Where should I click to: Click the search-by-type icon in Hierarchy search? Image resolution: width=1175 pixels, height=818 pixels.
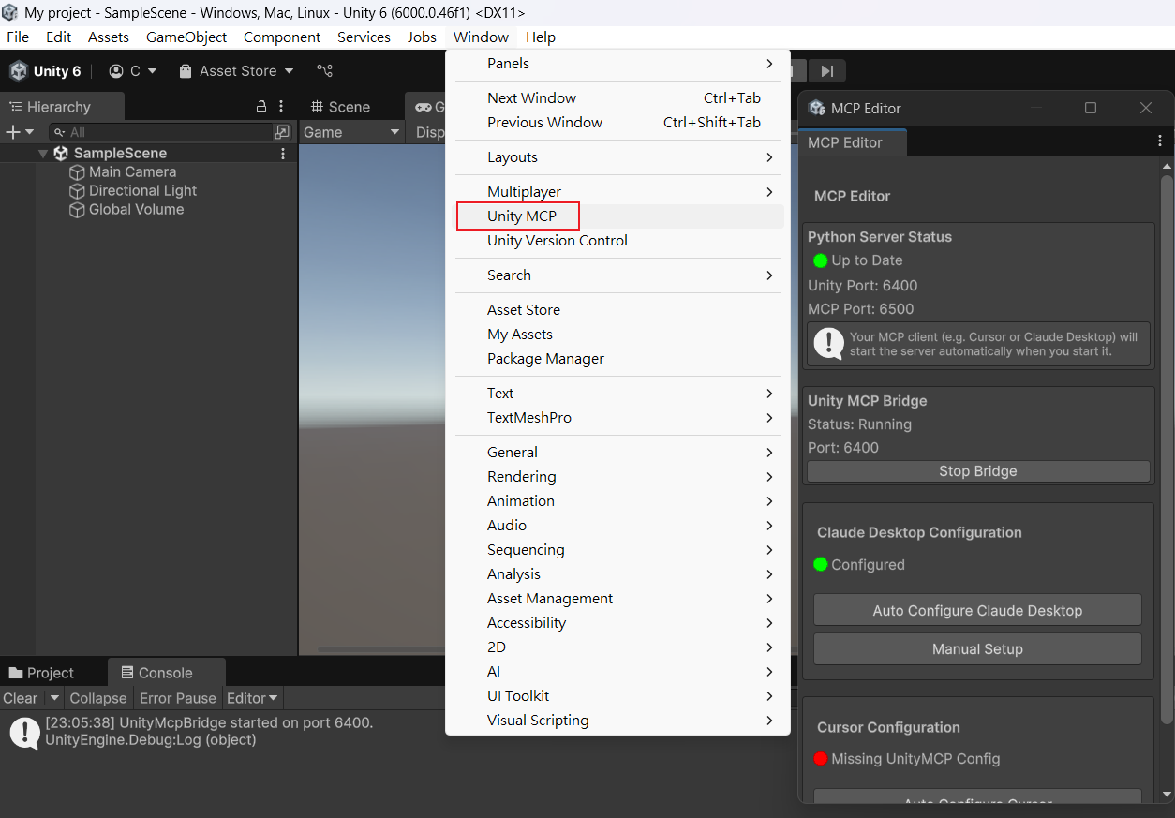[281, 132]
